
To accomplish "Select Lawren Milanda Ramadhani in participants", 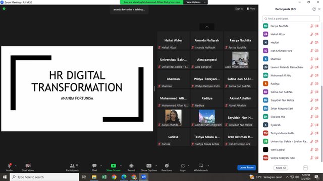I will [291, 67].
